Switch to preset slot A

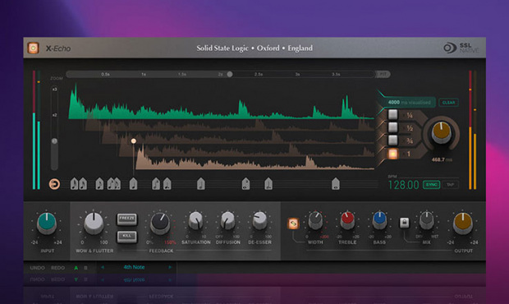pyautogui.click(x=76, y=268)
